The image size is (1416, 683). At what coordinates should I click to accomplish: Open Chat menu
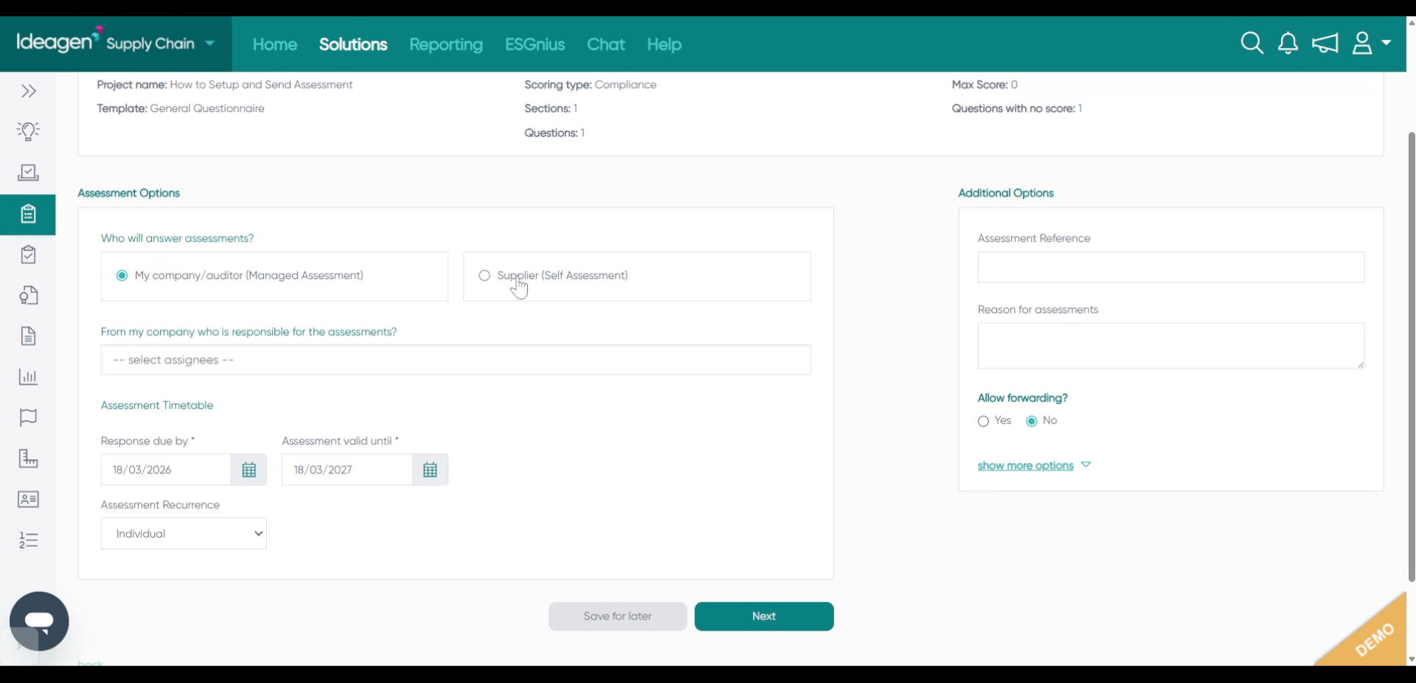tap(605, 44)
